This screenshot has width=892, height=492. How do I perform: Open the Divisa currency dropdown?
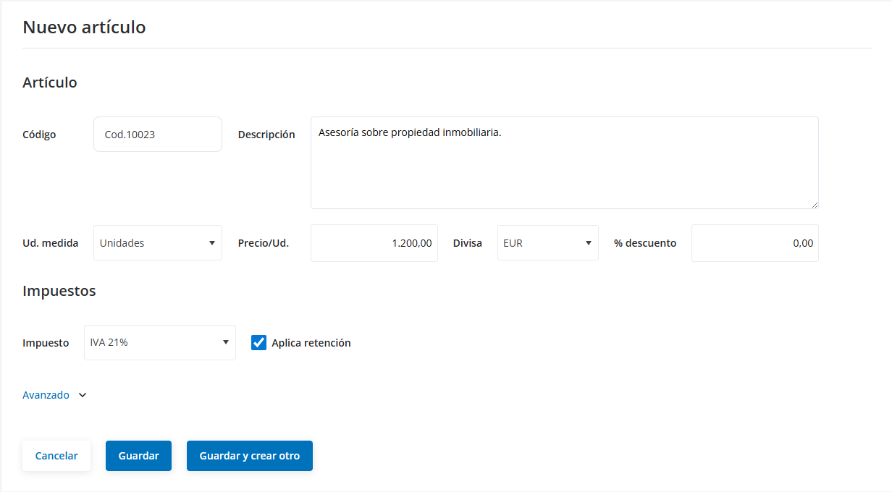pos(548,243)
